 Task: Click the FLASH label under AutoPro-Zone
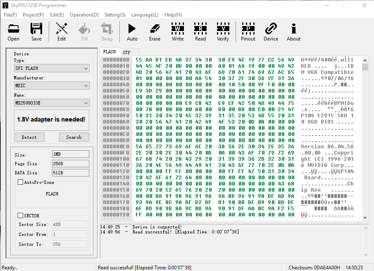click(52, 194)
